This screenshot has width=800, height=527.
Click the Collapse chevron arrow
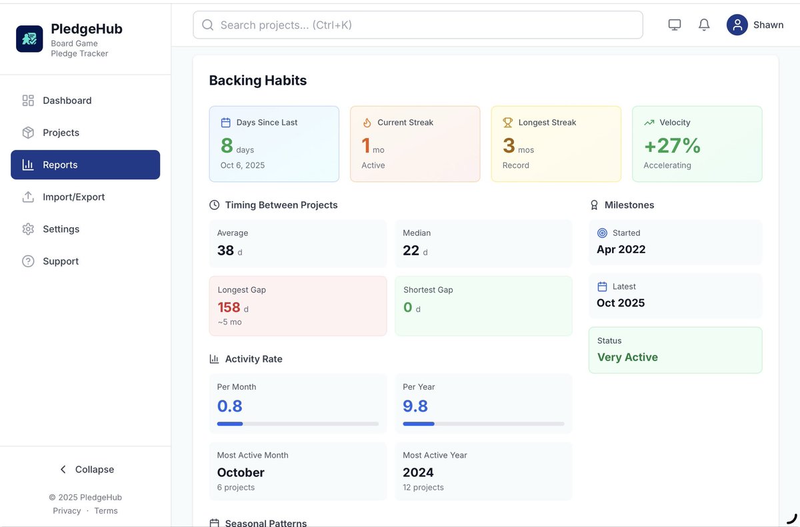point(63,470)
